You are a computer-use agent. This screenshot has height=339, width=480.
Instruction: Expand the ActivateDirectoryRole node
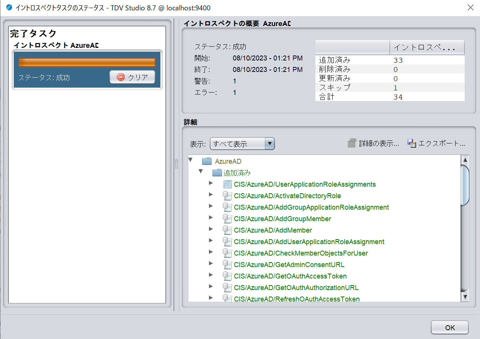coord(211,194)
